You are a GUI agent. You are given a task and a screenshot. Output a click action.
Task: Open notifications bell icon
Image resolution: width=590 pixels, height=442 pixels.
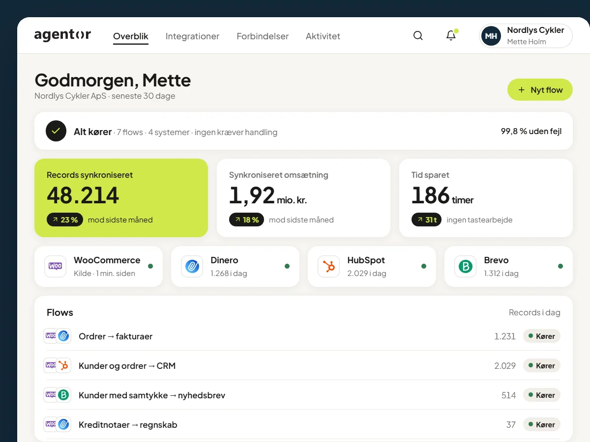click(451, 36)
